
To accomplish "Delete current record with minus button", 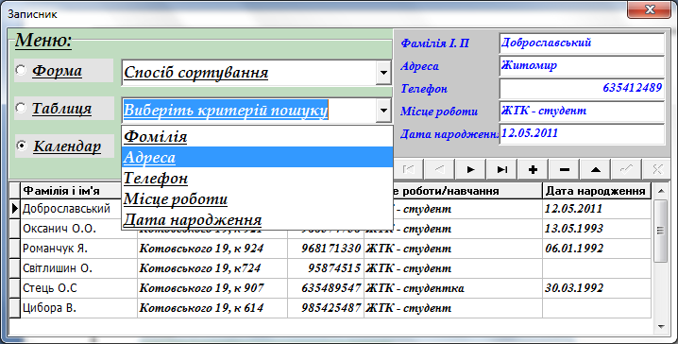I will click(x=564, y=169).
